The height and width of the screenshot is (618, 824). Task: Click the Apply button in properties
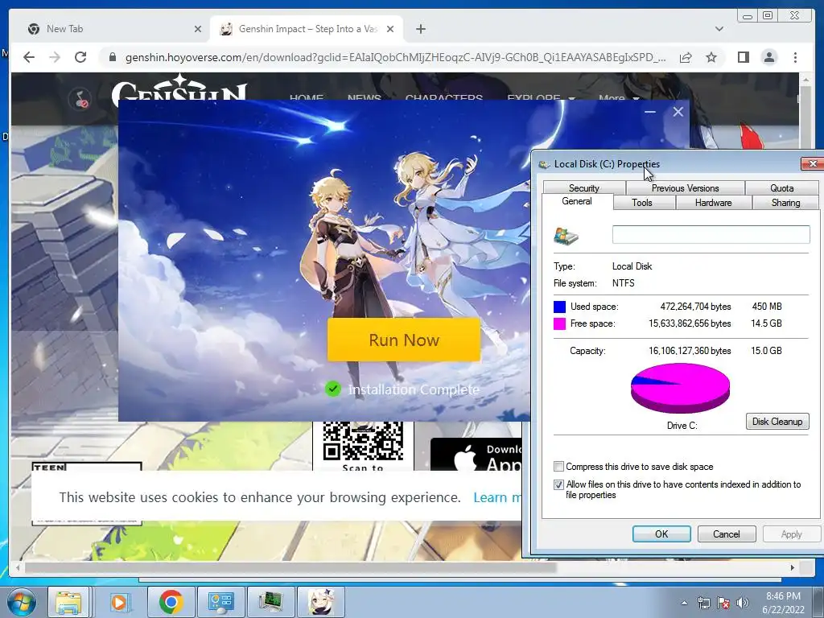[791, 534]
